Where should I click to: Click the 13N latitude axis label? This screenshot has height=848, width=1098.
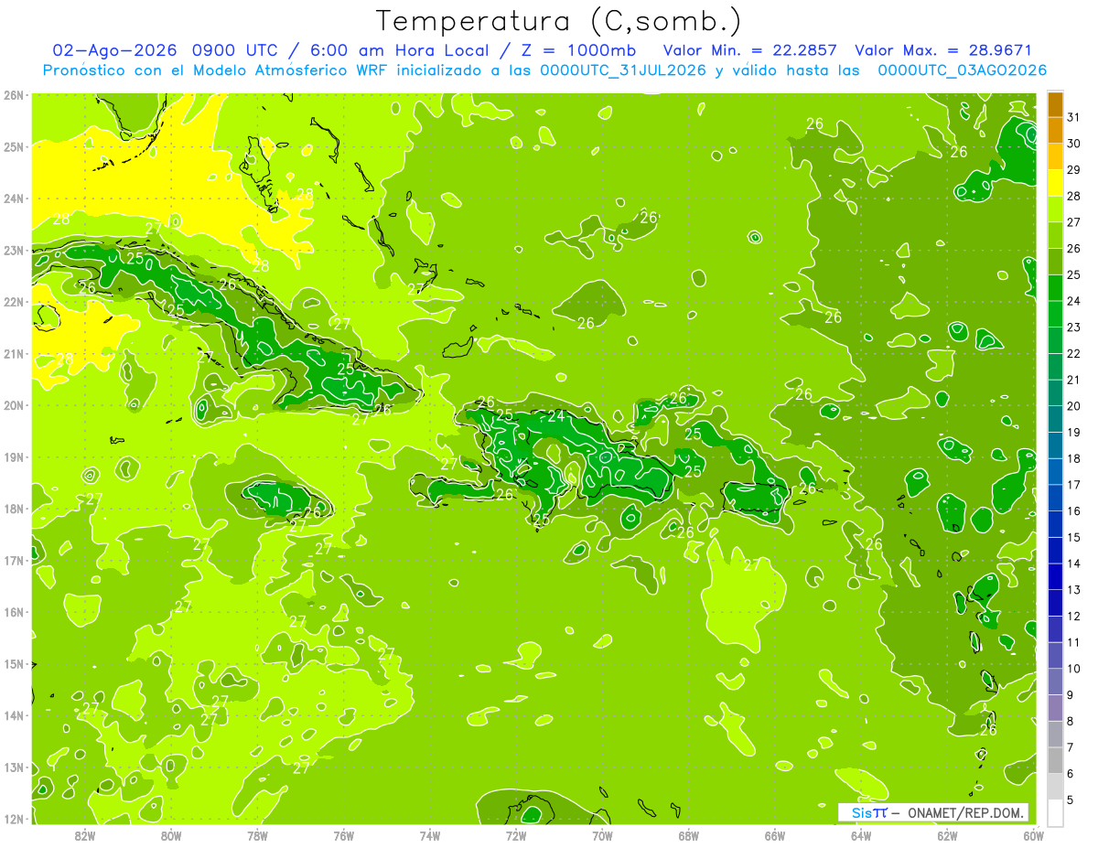click(x=13, y=767)
